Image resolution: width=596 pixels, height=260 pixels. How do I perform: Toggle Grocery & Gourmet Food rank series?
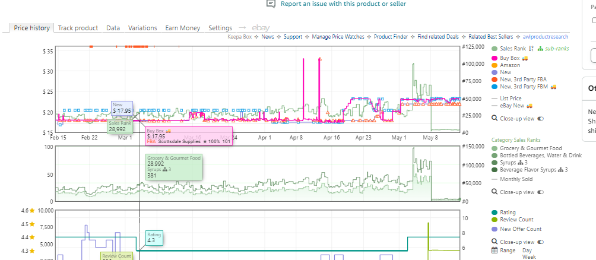[x=494, y=148]
